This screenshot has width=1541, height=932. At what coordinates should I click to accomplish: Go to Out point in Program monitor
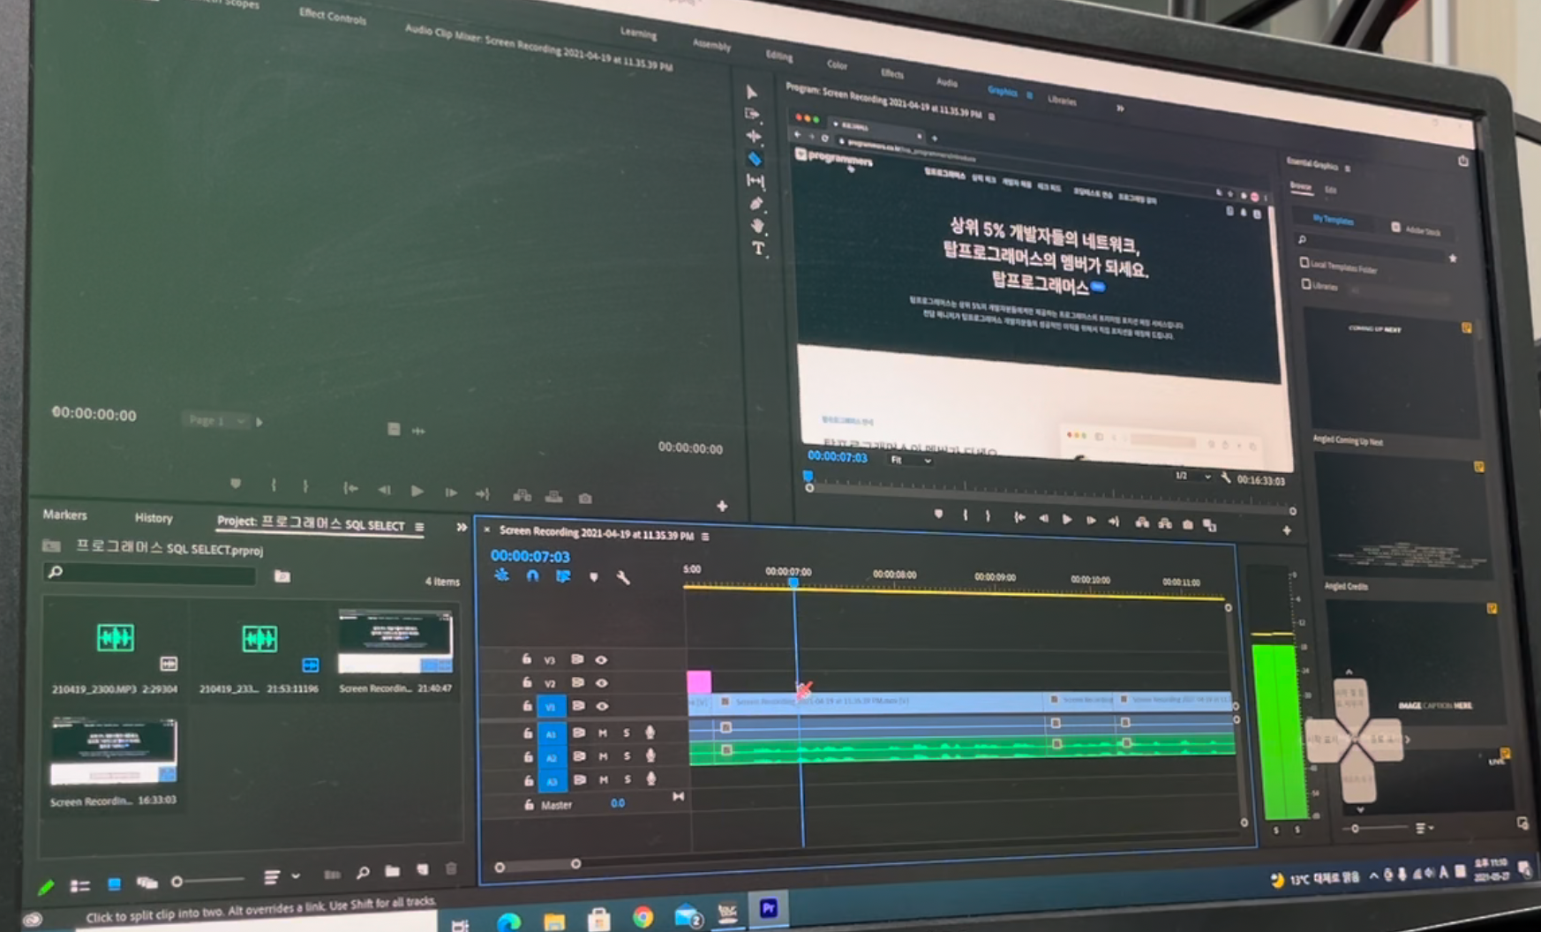pyautogui.click(x=1114, y=522)
